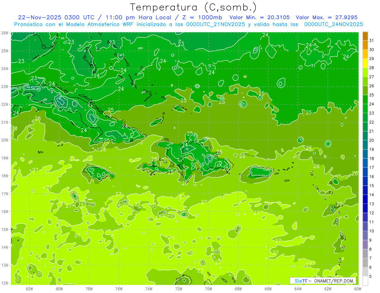
Task: Click the "20N" latitude axis label
Action: pyautogui.click(x=5, y=140)
